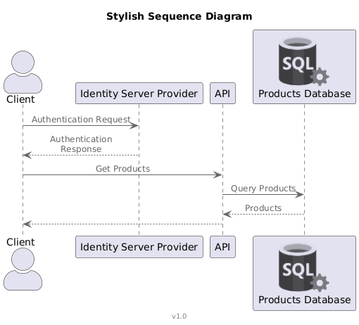Click the 'Get Products' message label

(x=122, y=169)
